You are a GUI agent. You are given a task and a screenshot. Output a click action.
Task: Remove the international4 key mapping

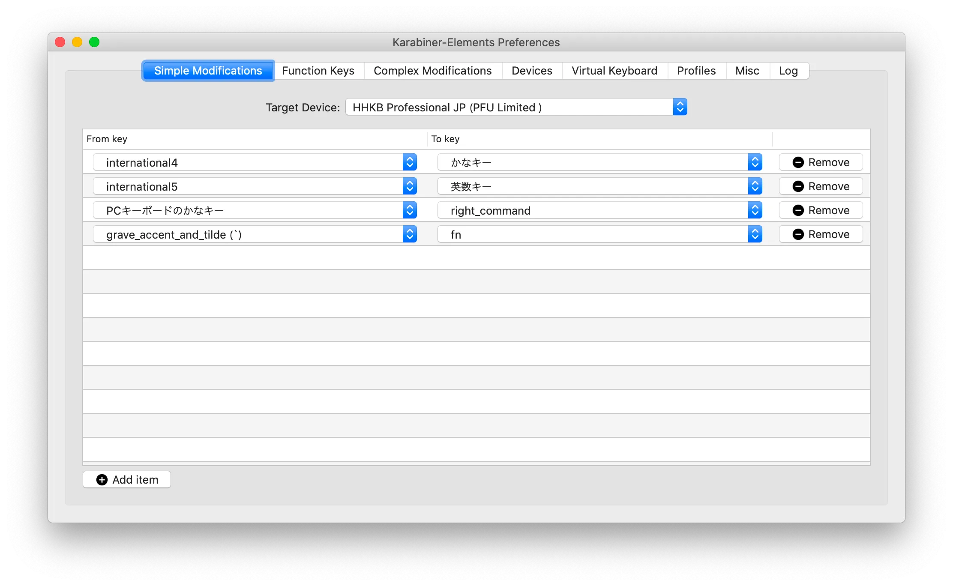pos(821,162)
